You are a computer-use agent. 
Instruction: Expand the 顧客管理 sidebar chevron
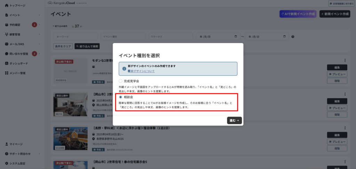39,34
